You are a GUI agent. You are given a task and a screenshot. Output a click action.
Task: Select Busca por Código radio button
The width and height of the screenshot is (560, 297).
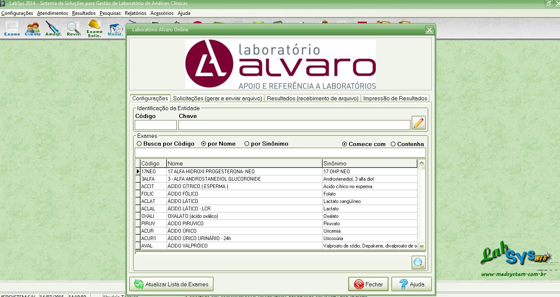pyautogui.click(x=166, y=144)
